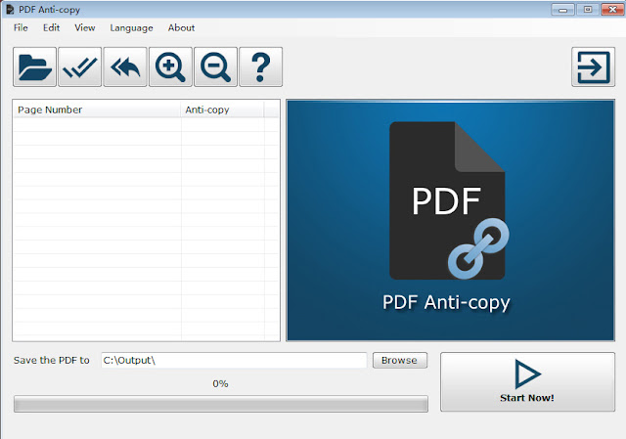The image size is (626, 439).
Task: Open the View menu
Action: 85,27
